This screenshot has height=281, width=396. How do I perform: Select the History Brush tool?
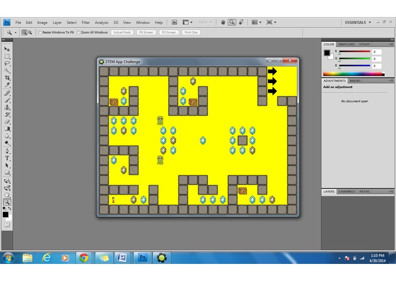pyautogui.click(x=7, y=114)
